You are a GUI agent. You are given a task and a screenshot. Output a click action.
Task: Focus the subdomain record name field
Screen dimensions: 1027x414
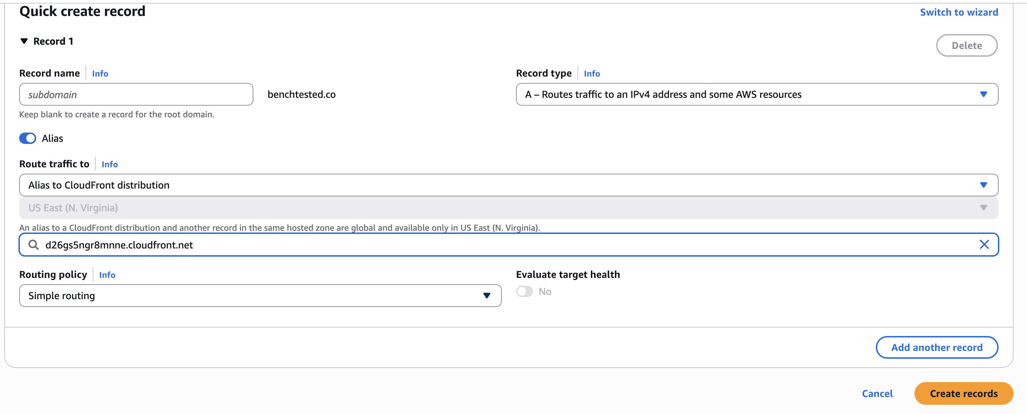136,94
